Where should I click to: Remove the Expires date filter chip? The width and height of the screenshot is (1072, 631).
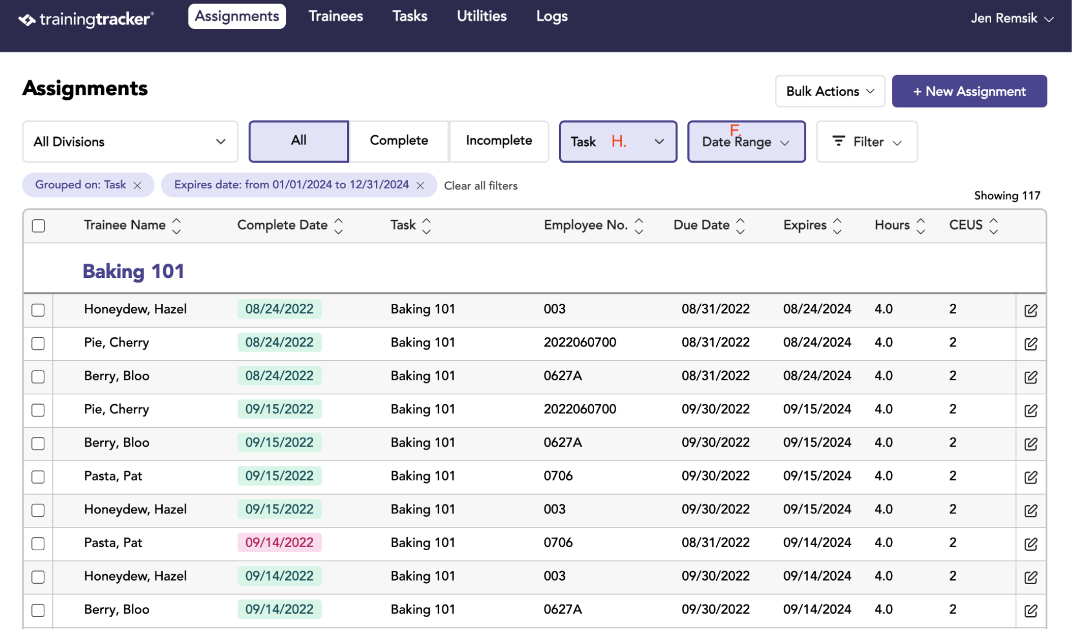click(x=420, y=186)
